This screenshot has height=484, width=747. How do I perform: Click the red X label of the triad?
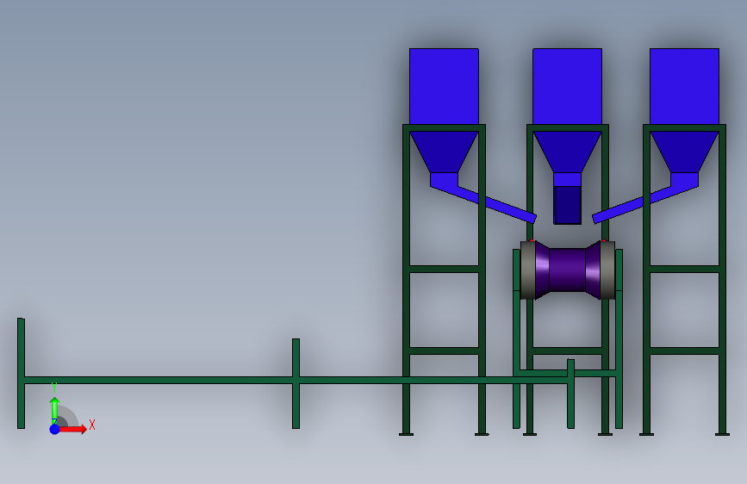click(x=92, y=425)
